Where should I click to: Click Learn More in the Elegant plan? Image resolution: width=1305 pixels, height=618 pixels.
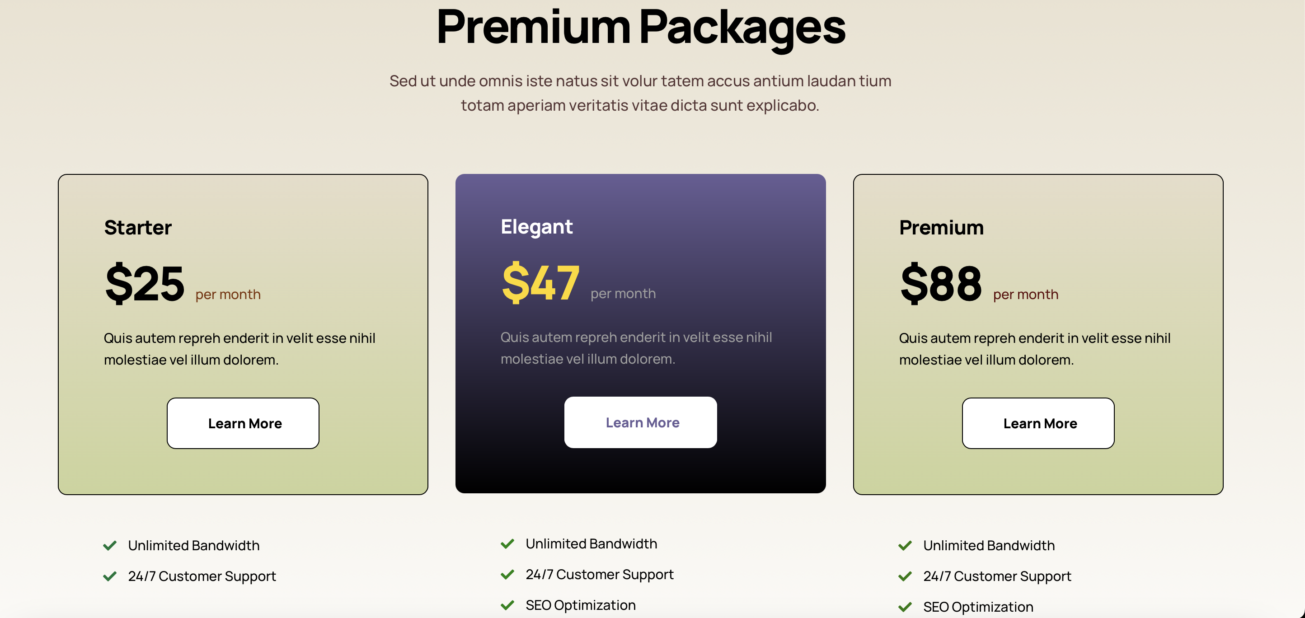click(641, 422)
